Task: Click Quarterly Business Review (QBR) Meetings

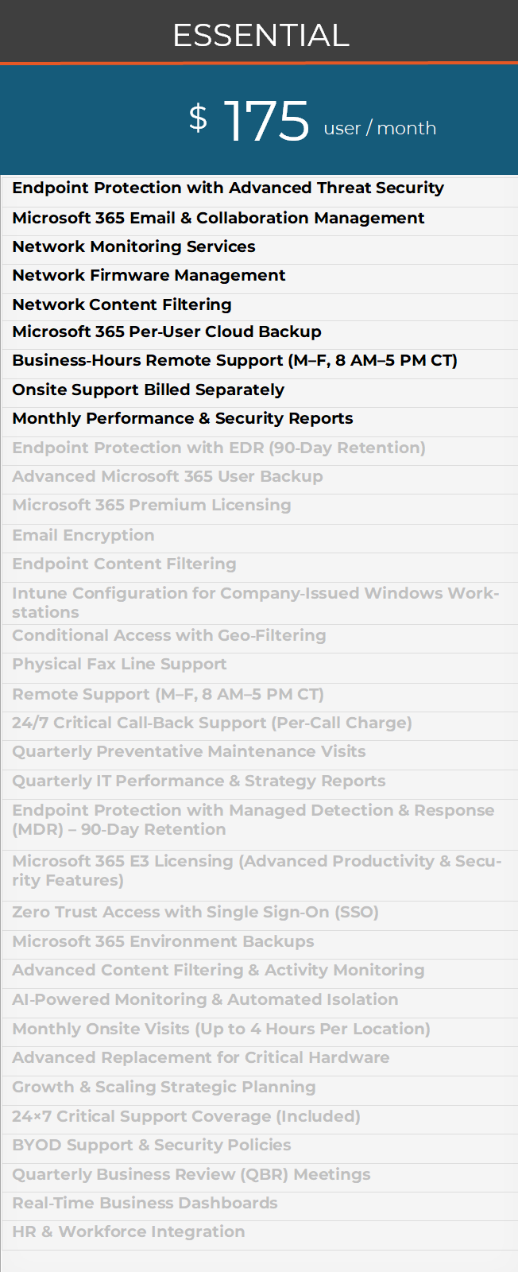Action: [x=191, y=1174]
